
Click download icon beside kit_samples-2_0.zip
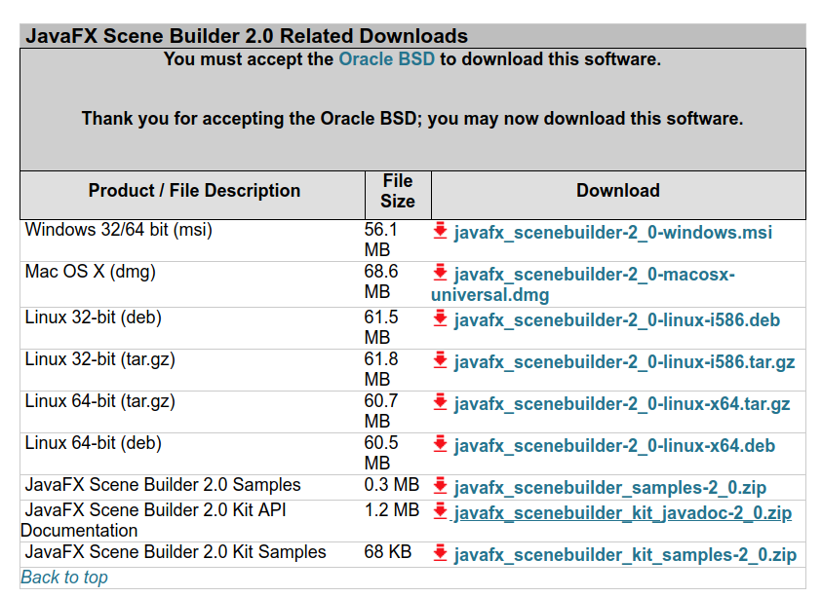coord(441,553)
